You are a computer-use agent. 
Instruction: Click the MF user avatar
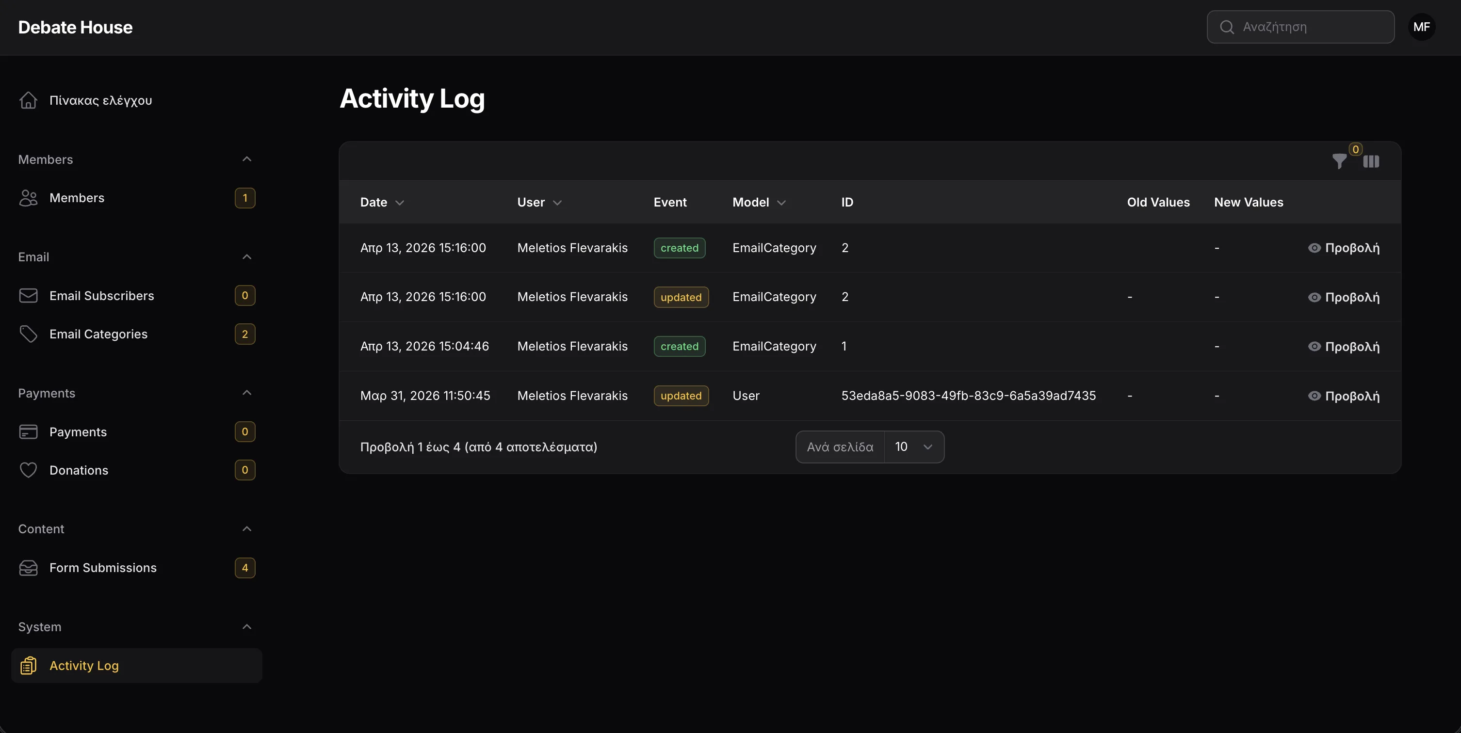point(1421,27)
